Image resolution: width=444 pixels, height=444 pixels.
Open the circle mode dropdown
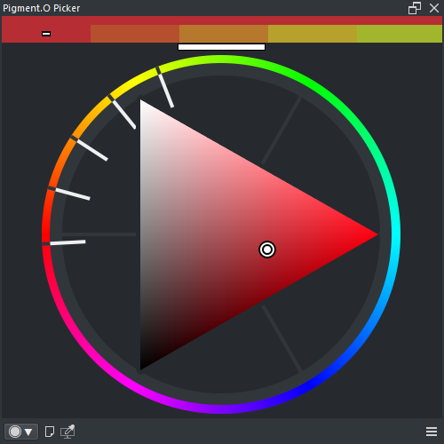[x=21, y=432]
